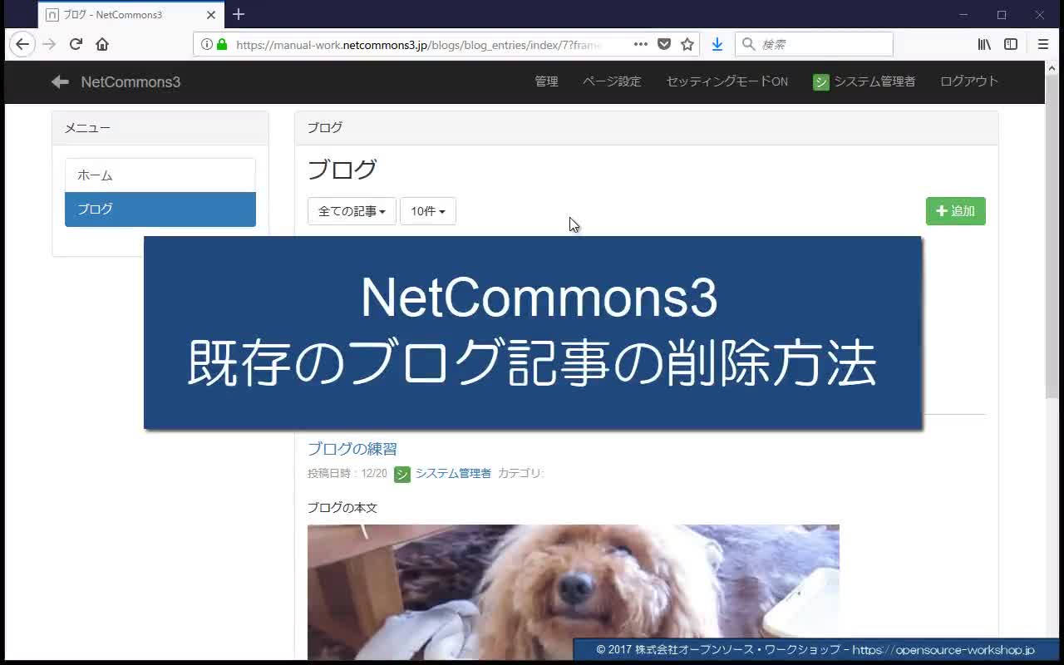
Task: Open 管理 in the top navbar
Action: 546,81
